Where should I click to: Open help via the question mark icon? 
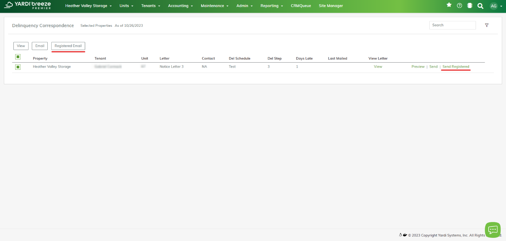459,6
